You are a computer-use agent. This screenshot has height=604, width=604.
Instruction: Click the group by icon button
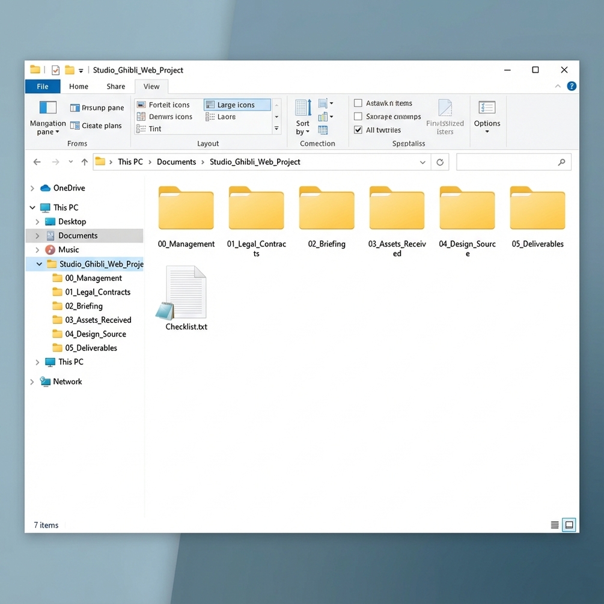tap(326, 103)
